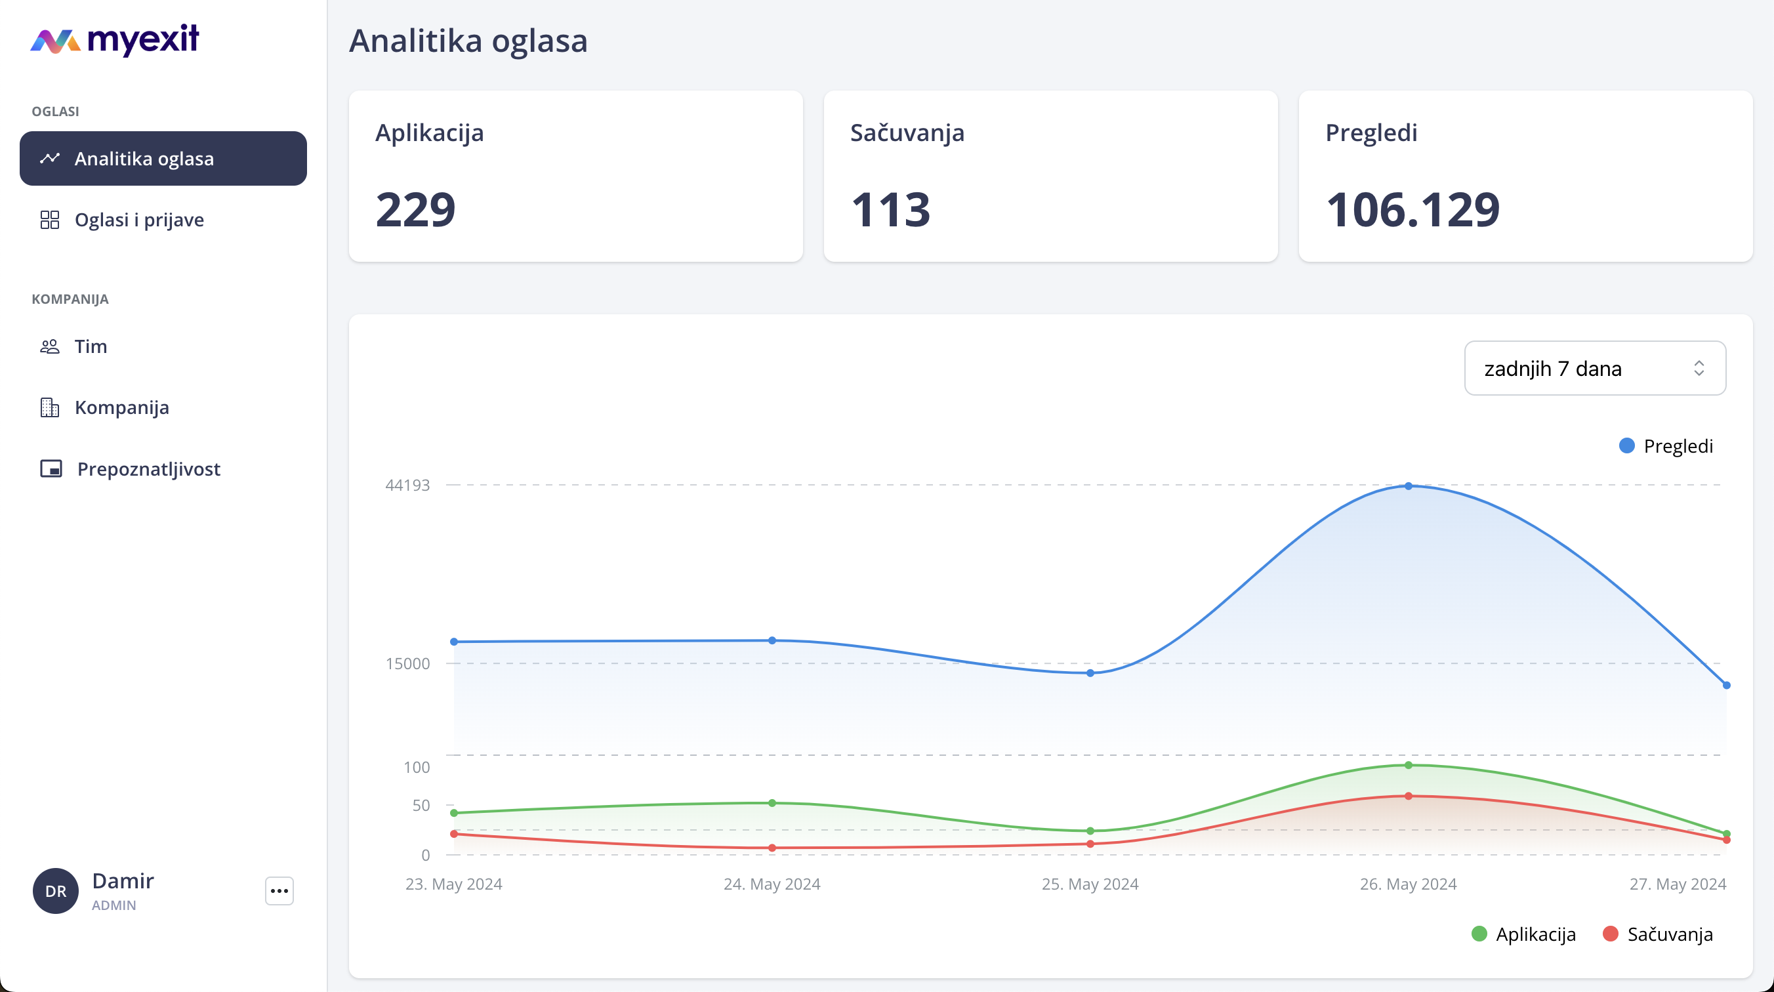Click the Aplikacija stats card value 229
1774x992 pixels.
[x=415, y=209]
